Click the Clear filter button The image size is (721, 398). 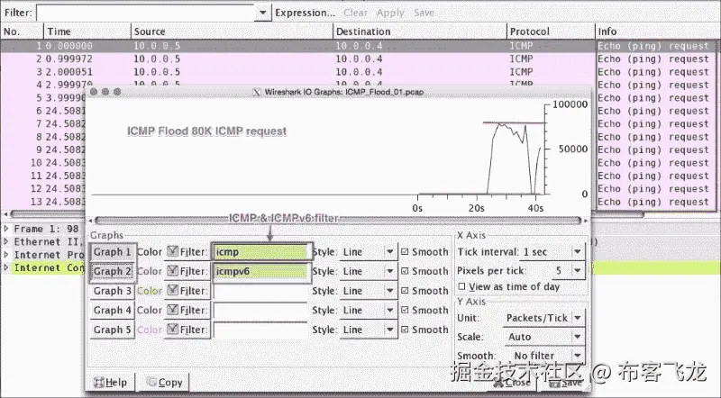(x=355, y=13)
